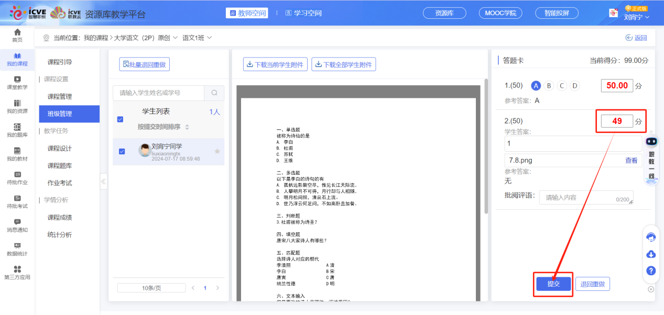The height and width of the screenshot is (315, 664).
Task: Click the blue 提交 submit button
Action: pyautogui.click(x=553, y=284)
